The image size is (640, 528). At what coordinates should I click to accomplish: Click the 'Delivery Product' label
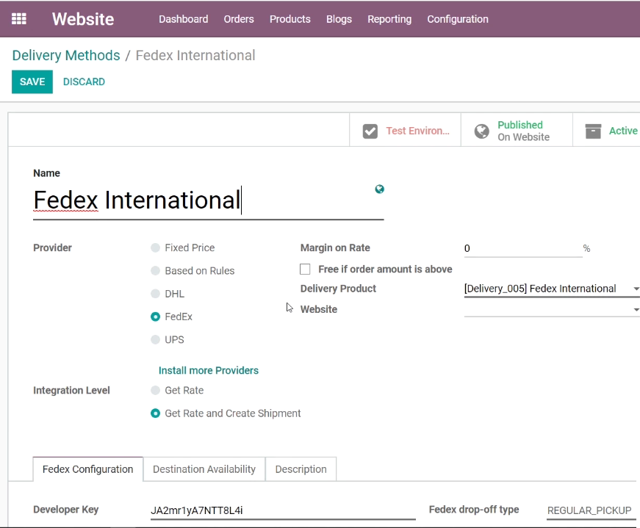pos(338,289)
